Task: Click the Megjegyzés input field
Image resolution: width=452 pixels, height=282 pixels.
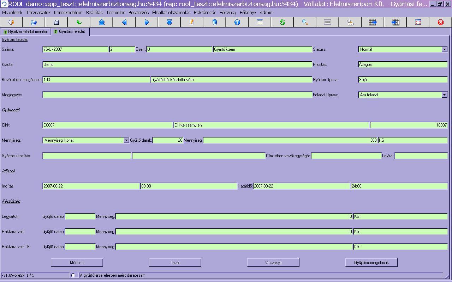Action: pos(177,95)
